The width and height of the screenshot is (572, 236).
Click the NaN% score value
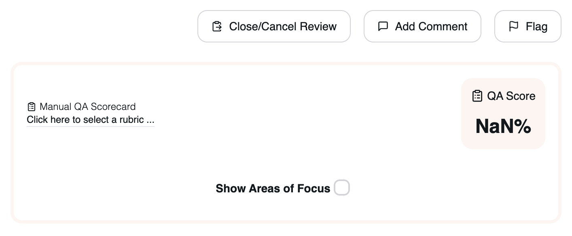click(x=503, y=126)
